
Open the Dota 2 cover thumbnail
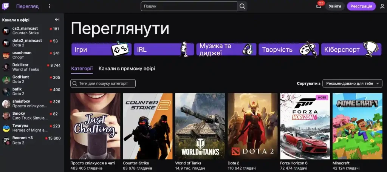(x=253, y=126)
